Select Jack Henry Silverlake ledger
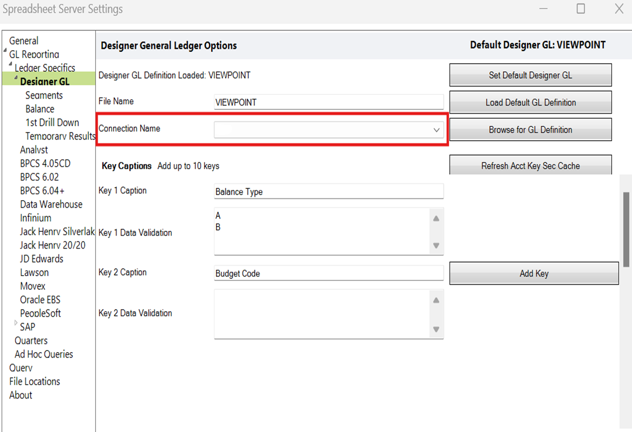The height and width of the screenshot is (432, 632). pyautogui.click(x=57, y=231)
